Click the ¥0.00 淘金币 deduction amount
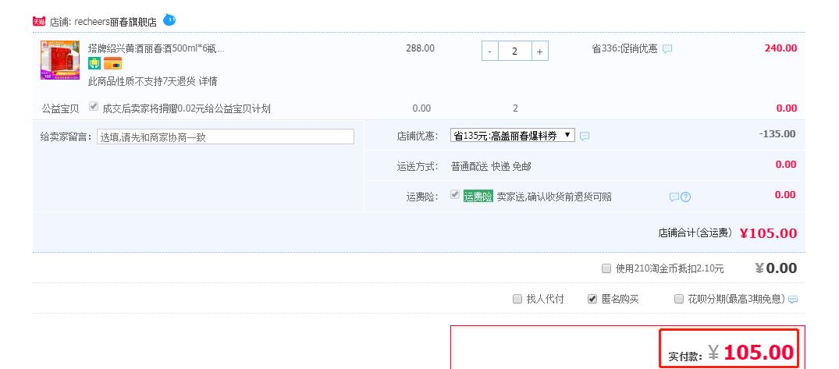This screenshot has width=839, height=369. (x=776, y=268)
